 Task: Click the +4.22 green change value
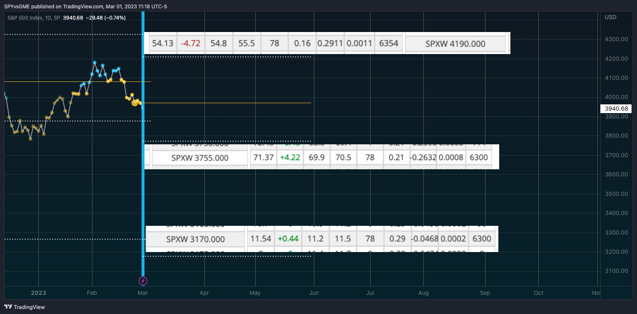click(290, 158)
